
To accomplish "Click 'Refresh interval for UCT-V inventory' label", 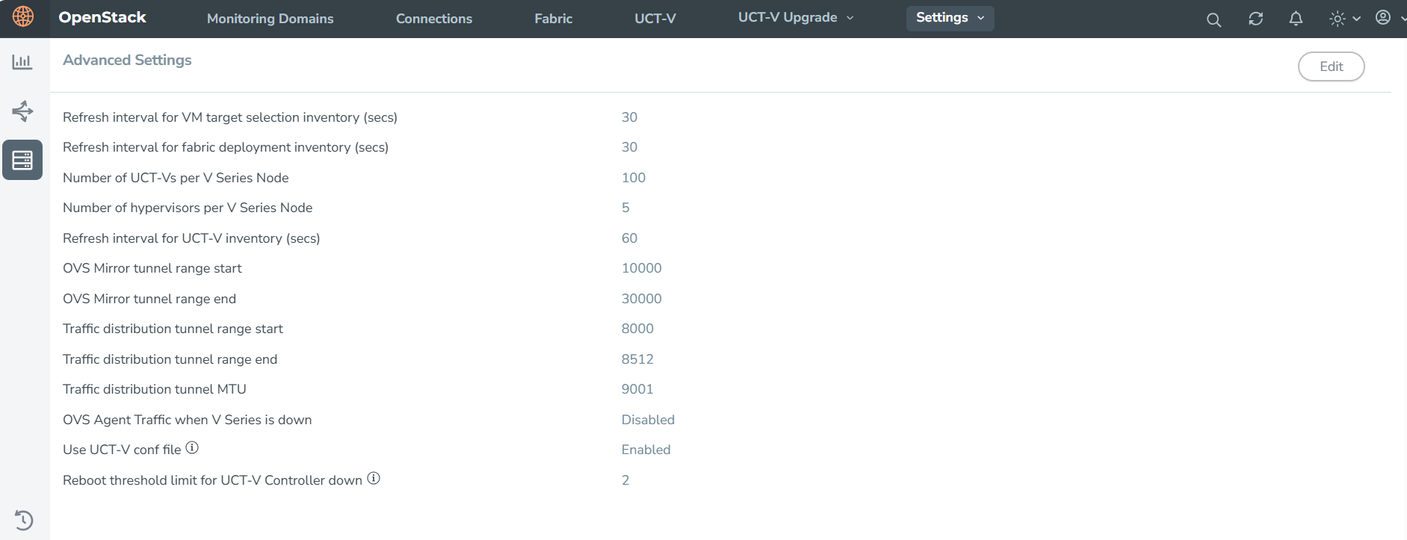I will [191, 238].
